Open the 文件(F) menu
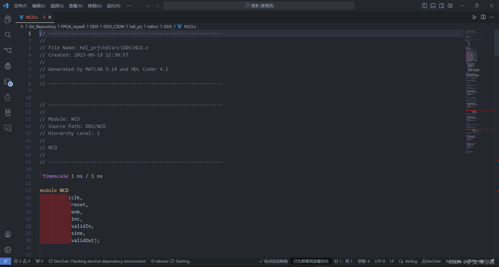Screen dimensions: 499x267 coord(20,6)
